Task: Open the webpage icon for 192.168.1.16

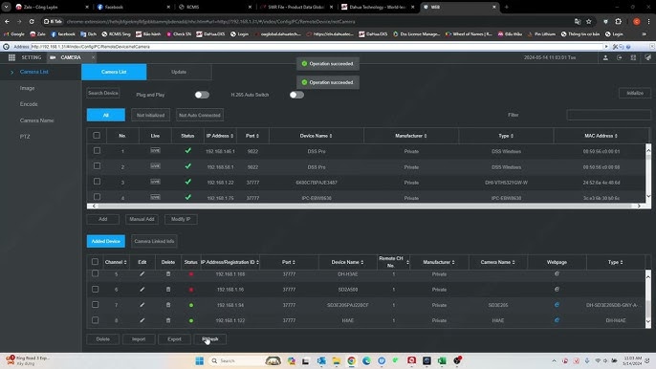Action: [x=557, y=289]
